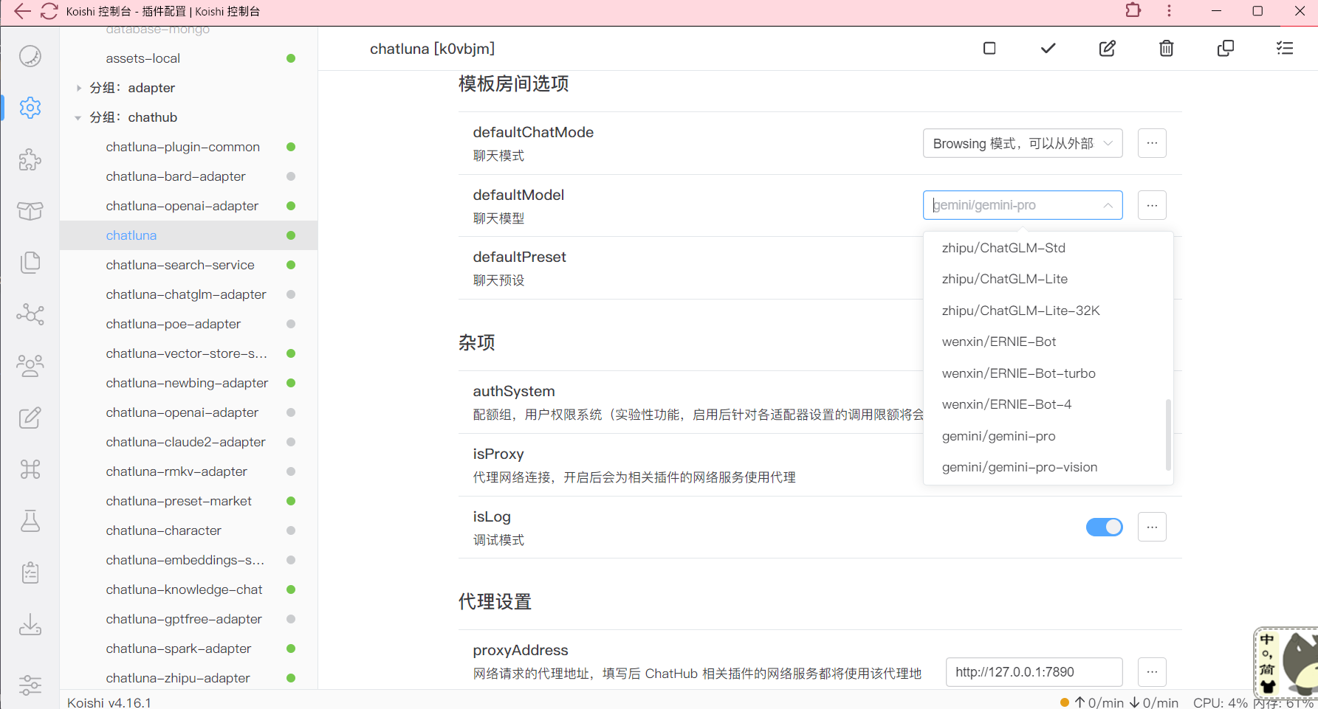Click the square stop plugin icon
1318x709 pixels.
989,49
